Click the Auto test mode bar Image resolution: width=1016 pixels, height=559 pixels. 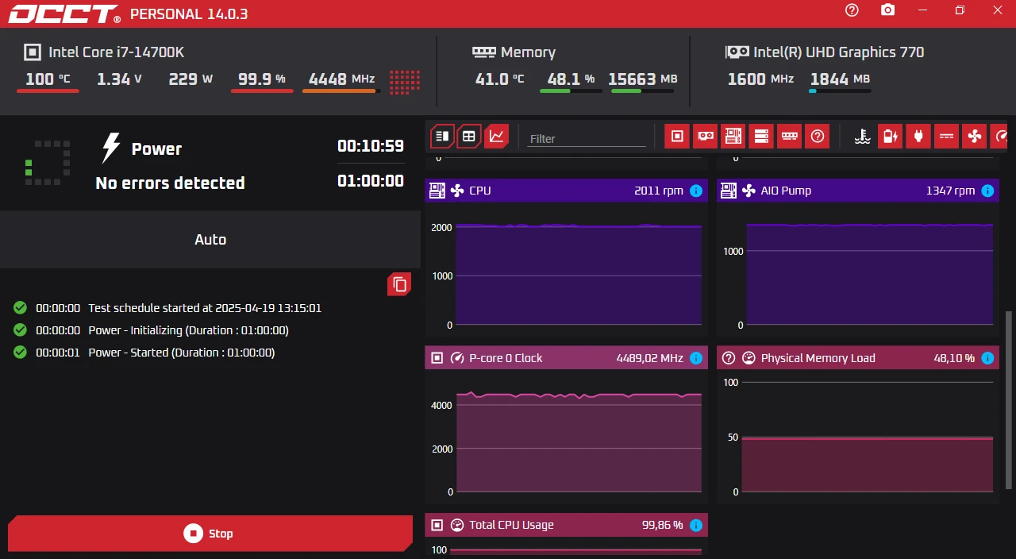(x=210, y=239)
